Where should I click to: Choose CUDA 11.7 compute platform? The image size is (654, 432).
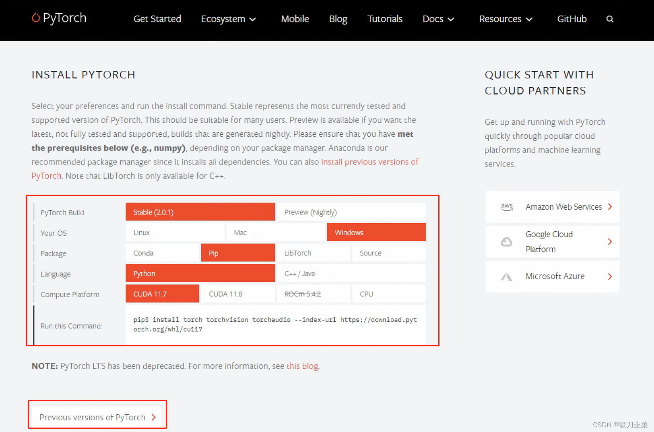coord(162,294)
